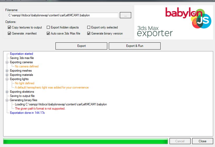Select the 'Exporting meshes' row text

[x=21, y=71]
